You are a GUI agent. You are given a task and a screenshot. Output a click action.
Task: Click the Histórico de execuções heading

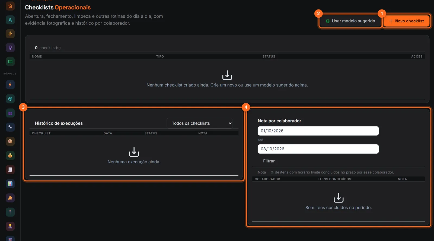59,123
